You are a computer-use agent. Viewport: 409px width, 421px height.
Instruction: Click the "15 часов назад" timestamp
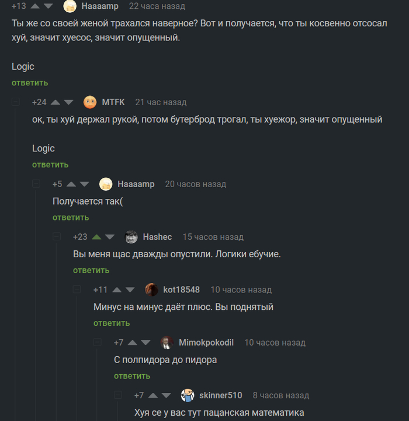(213, 237)
